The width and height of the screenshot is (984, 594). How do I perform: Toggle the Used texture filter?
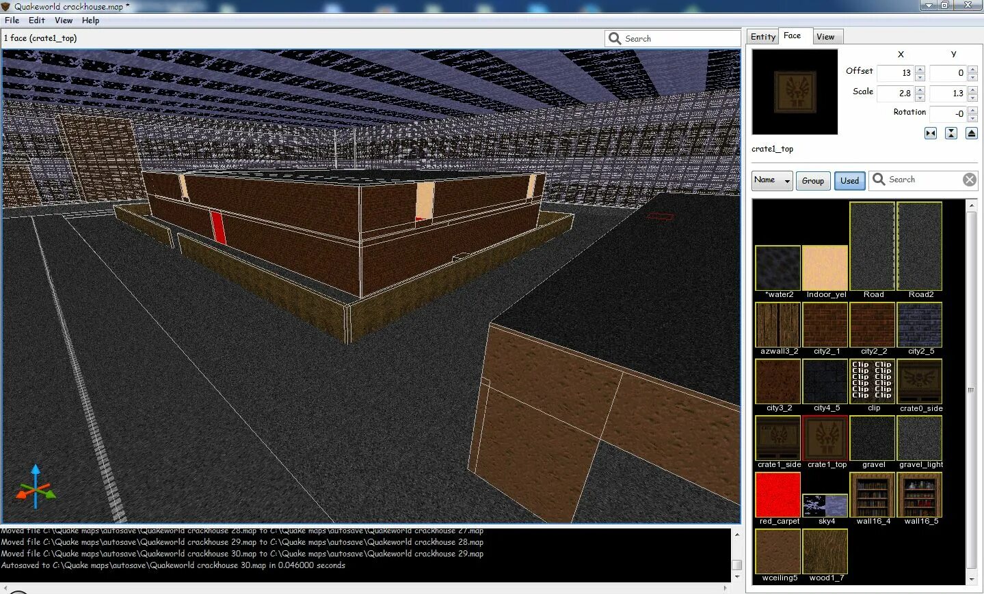pyautogui.click(x=849, y=180)
